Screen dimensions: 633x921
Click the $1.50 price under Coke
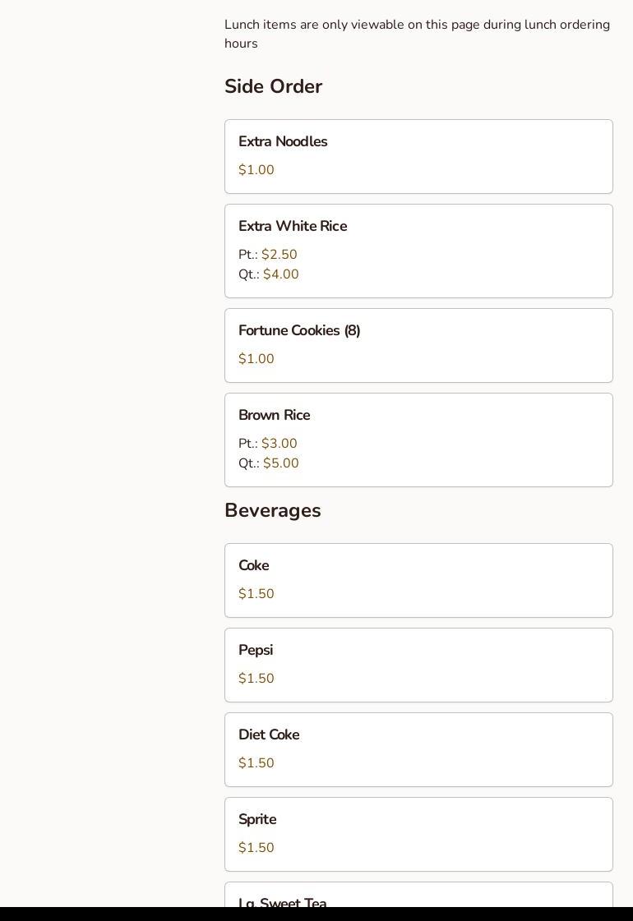(x=256, y=594)
